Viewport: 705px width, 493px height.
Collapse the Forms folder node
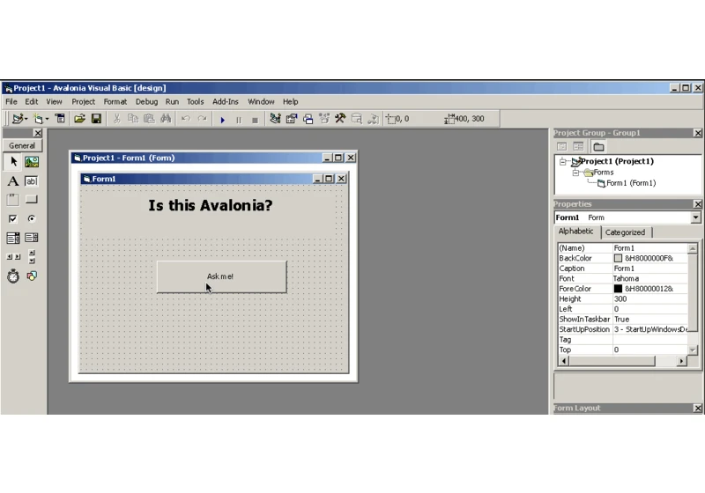(x=575, y=173)
